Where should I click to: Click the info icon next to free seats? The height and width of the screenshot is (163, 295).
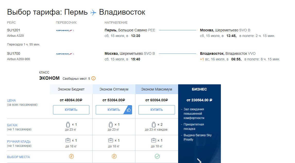pyautogui.click(x=93, y=78)
